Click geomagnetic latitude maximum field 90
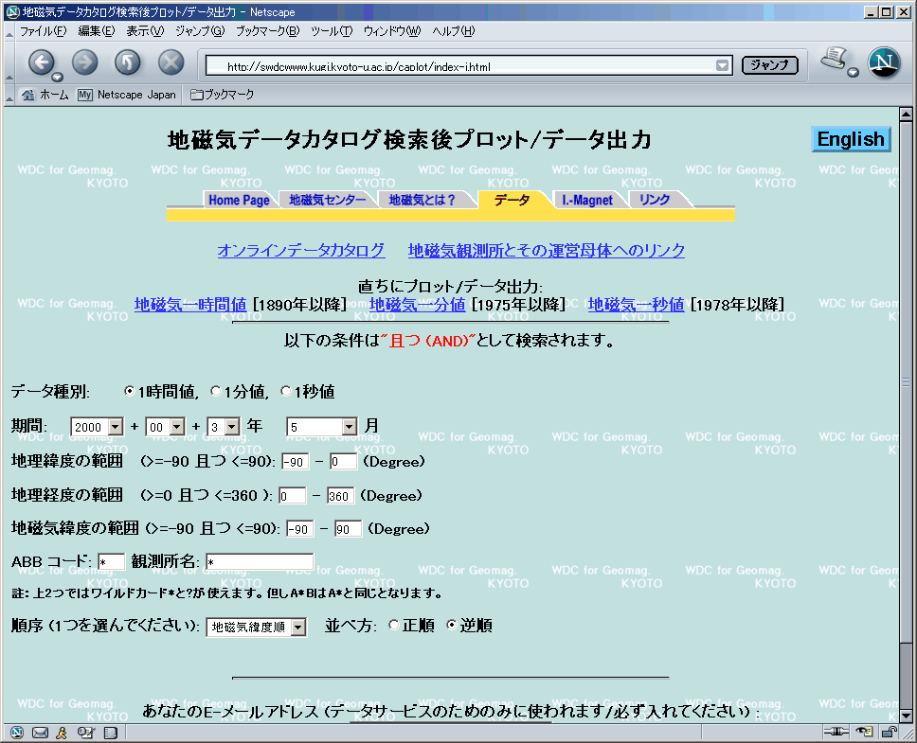Screen dimensions: 917x743 click(x=348, y=529)
